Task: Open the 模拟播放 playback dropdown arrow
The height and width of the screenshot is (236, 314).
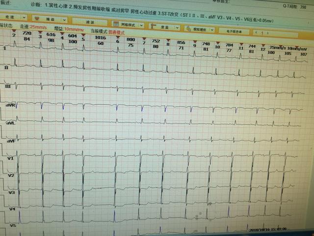Action: click(212, 30)
